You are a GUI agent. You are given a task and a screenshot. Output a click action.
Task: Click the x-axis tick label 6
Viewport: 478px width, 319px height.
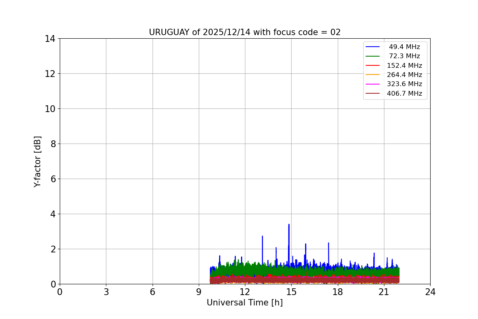tap(153, 292)
